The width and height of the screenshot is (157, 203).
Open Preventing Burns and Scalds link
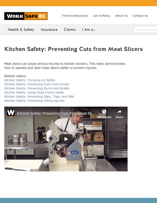pyautogui.click(x=37, y=88)
